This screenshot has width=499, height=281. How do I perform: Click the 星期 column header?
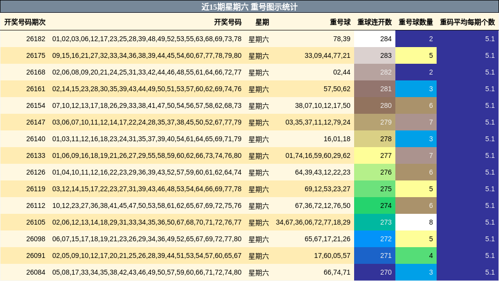(x=262, y=22)
